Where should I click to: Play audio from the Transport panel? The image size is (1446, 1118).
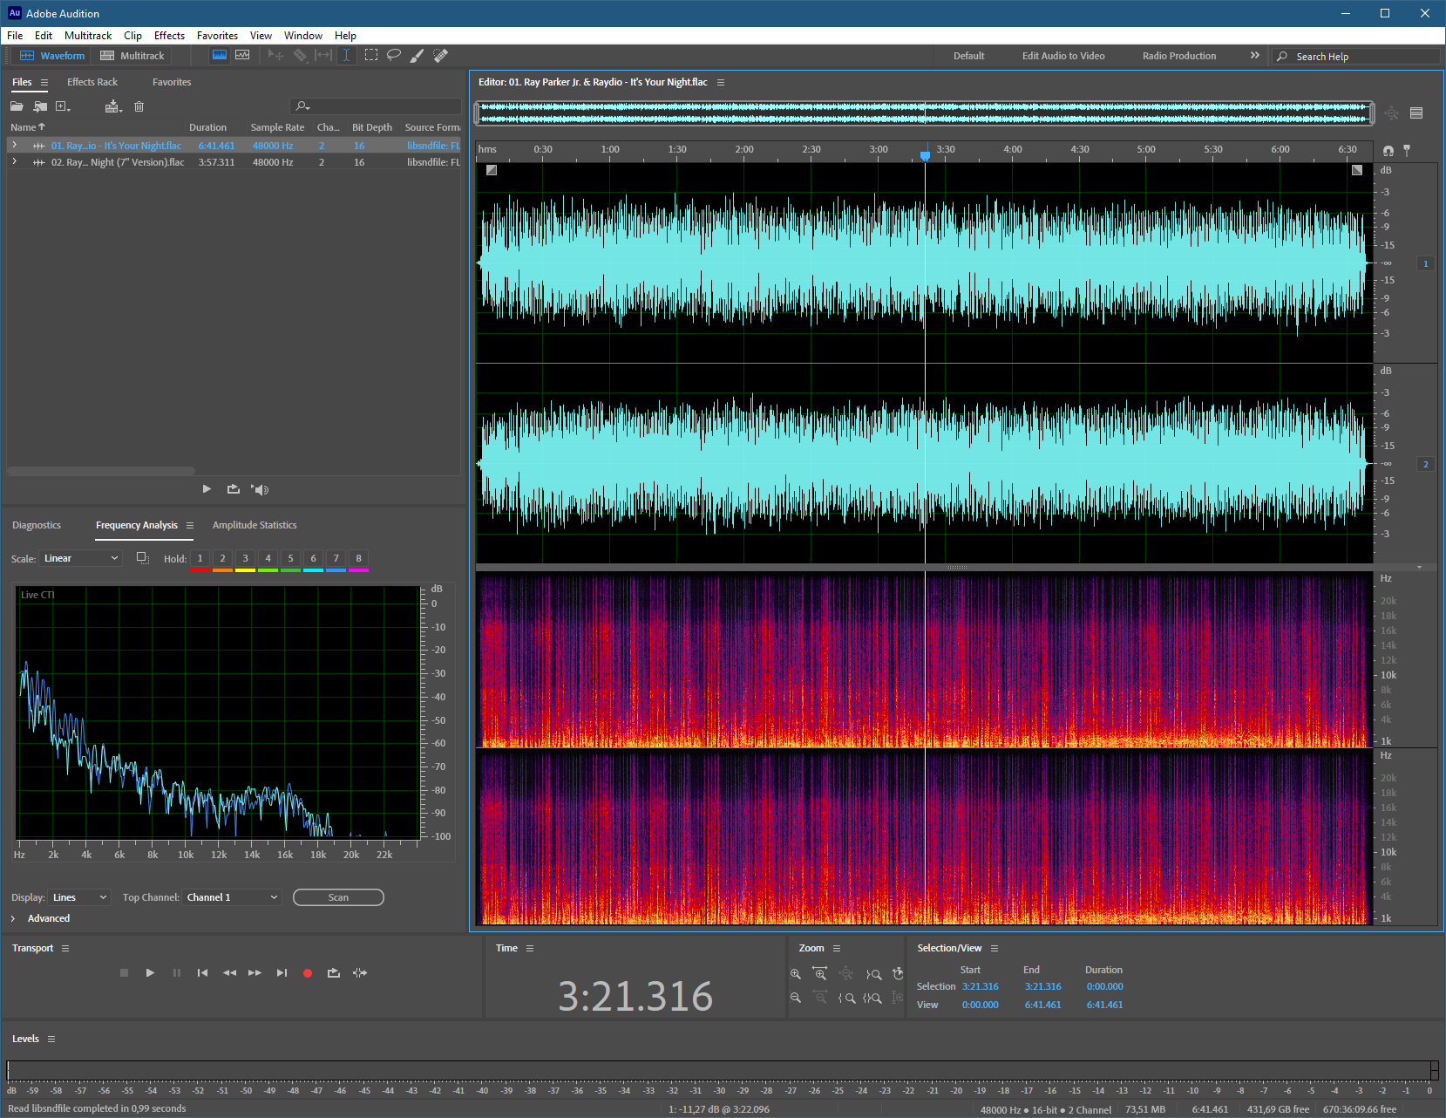(150, 972)
